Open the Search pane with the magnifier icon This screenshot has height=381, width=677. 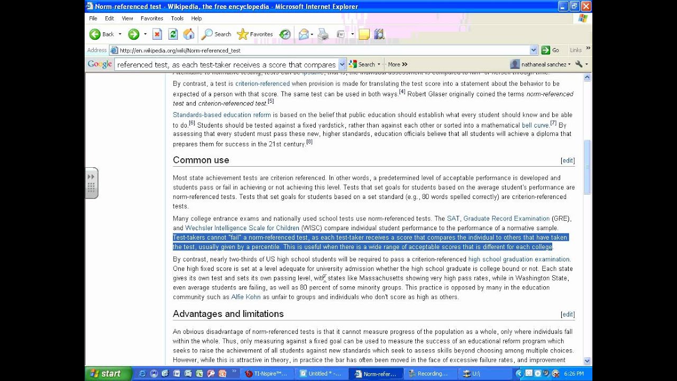click(216, 34)
